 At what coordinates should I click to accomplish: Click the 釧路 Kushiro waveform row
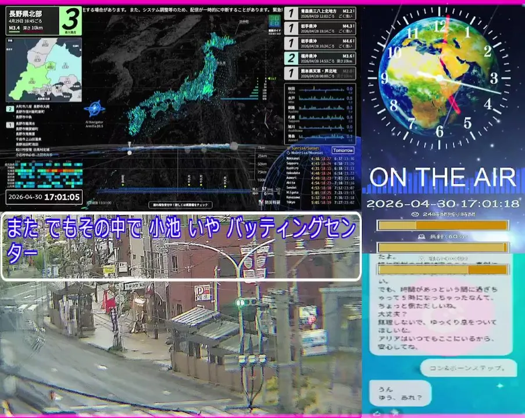(320, 109)
